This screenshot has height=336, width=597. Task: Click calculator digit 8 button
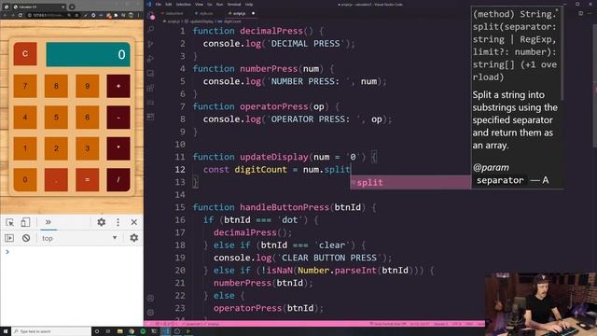click(56, 86)
